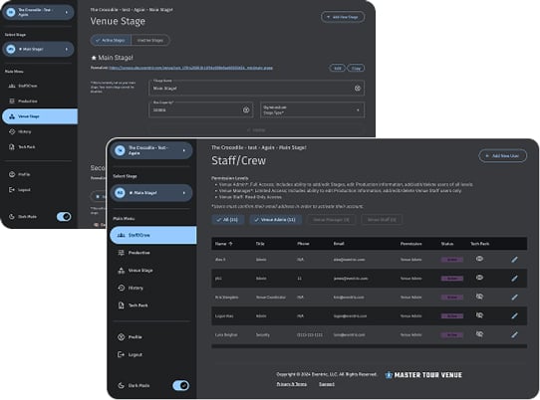Switch to the Inactive Stages tab
Viewport: 540px width, 400px height.
click(150, 40)
